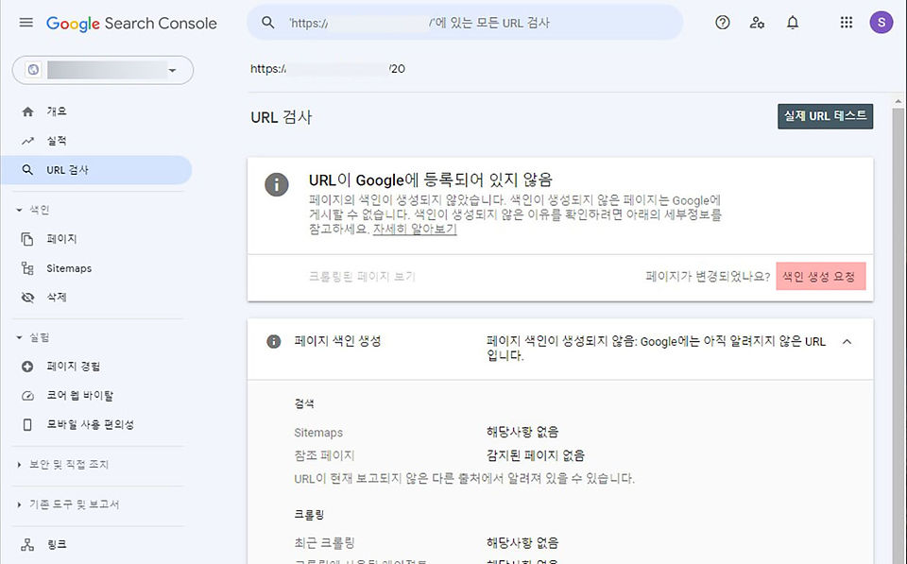Click 크롤링된 페이지 보기
907x564 pixels.
(x=362, y=277)
